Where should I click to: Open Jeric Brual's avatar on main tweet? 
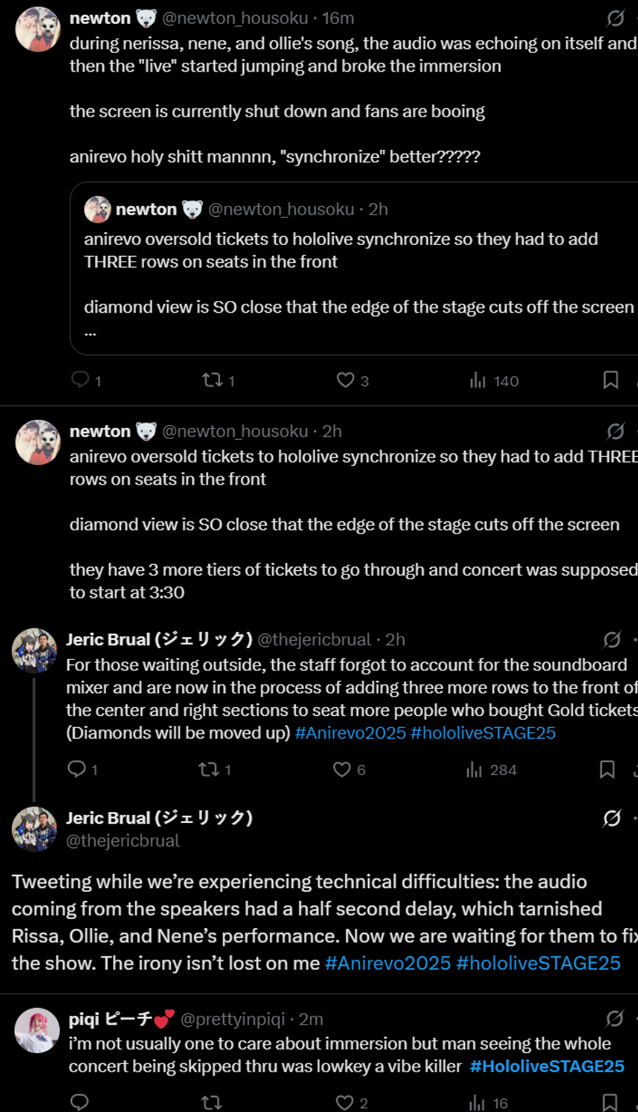pos(34,829)
